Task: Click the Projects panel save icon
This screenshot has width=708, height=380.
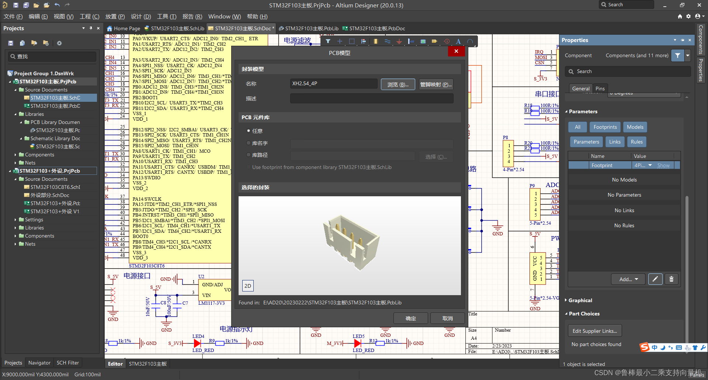Action: click(x=11, y=43)
